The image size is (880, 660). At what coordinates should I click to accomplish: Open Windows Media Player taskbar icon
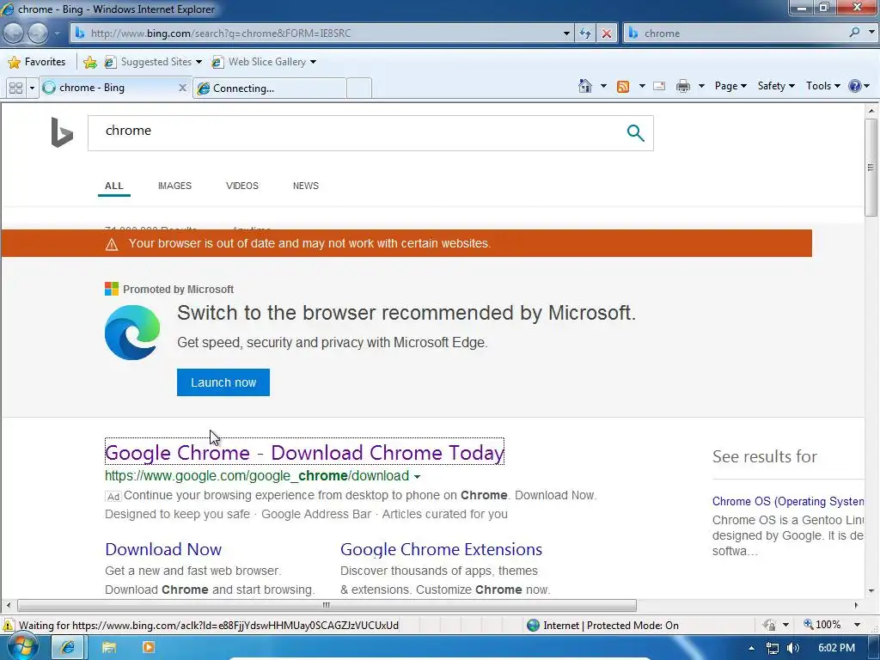[149, 648]
